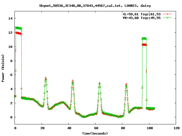
Task: Click y-axis tick label 14
Action: [x=10, y=18]
